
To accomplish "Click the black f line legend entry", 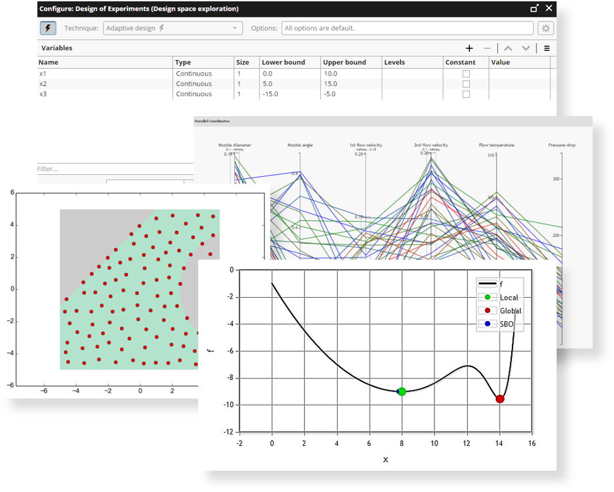I will click(x=487, y=284).
